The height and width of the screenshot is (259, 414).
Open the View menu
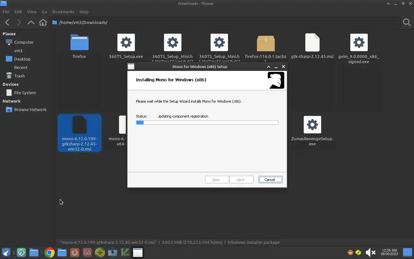32,12
